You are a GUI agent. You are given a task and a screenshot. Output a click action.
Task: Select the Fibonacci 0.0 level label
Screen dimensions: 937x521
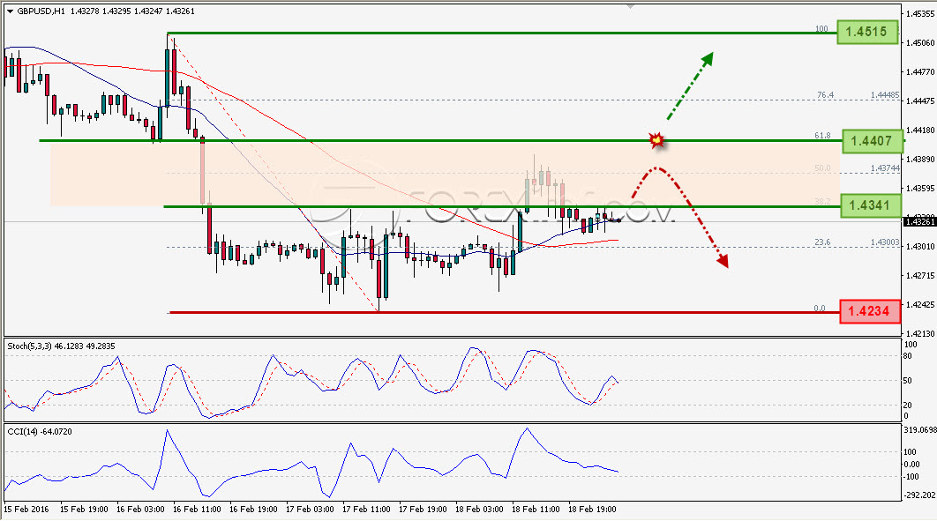820,309
